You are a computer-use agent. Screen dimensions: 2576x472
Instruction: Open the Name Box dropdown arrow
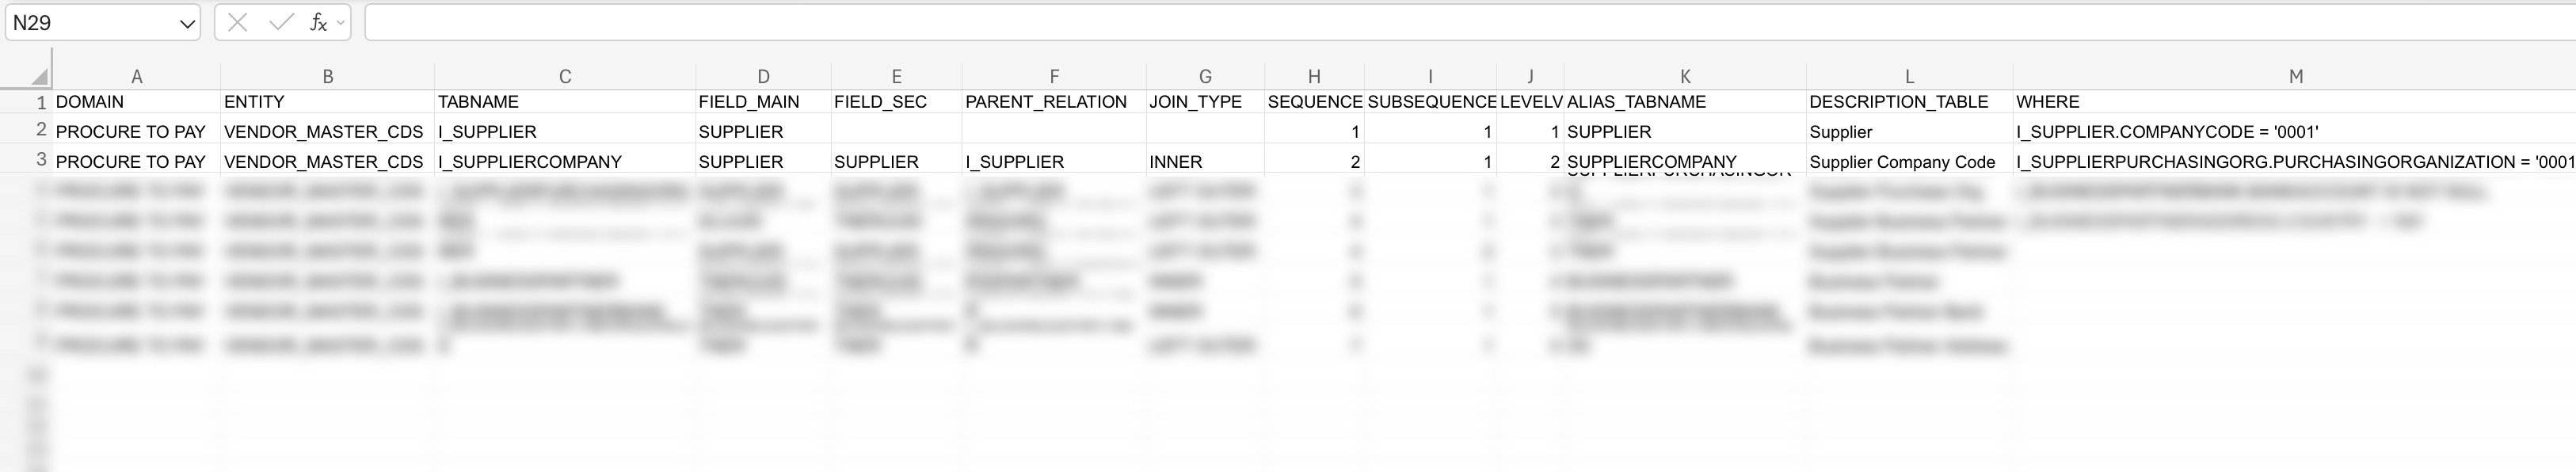(187, 24)
